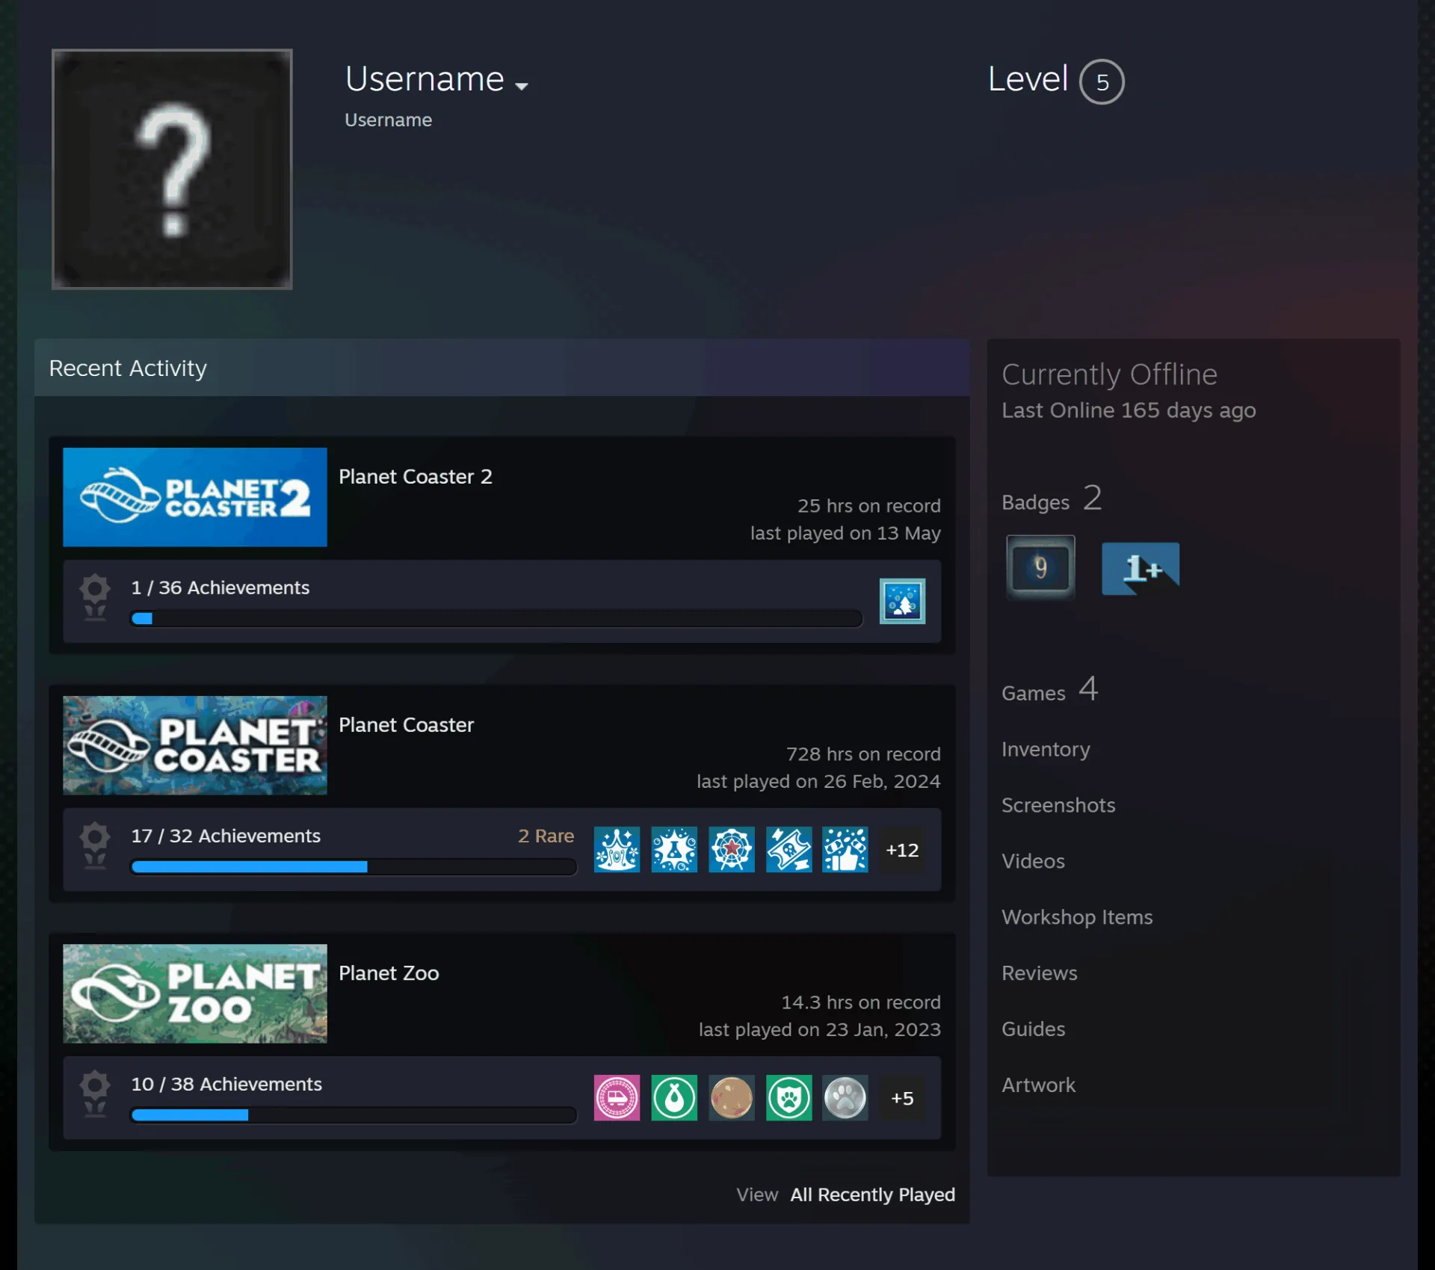Click the Planet Coaster 2 achievement trophy icon

point(95,597)
